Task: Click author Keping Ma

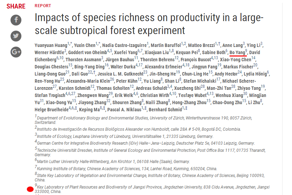Action: [x=89, y=110]
